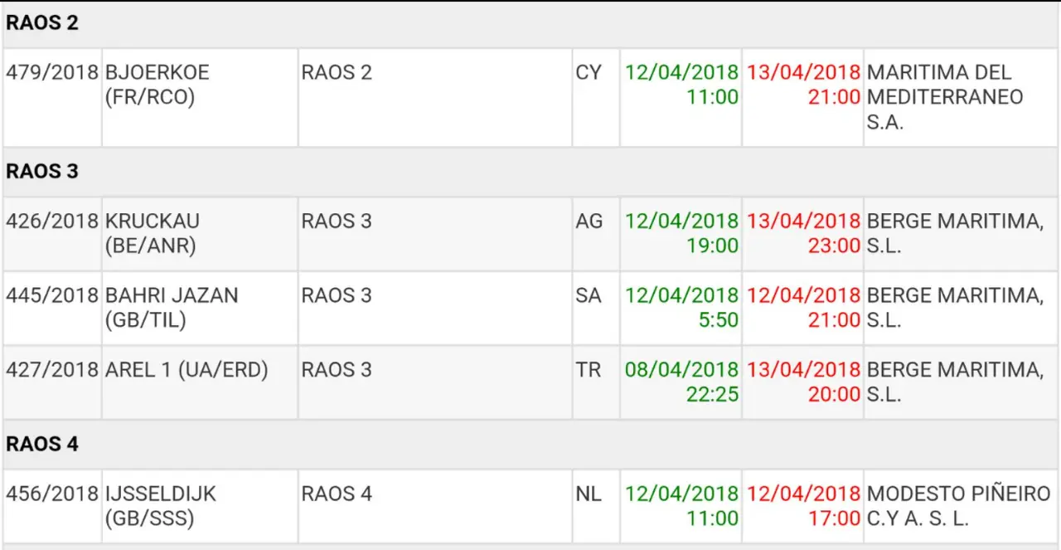Choose call number 456/2018
The height and width of the screenshot is (550, 1061).
[x=51, y=494]
